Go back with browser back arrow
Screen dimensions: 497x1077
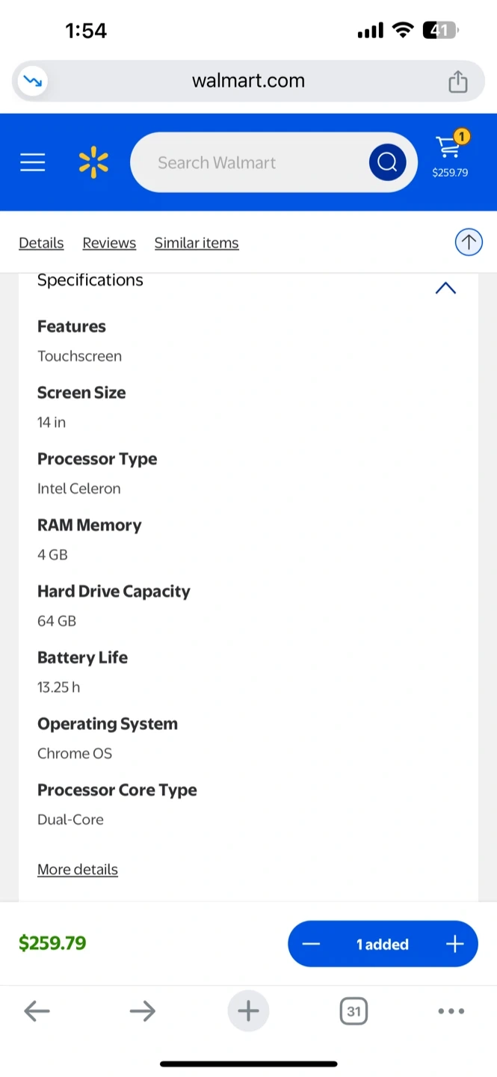click(x=37, y=1012)
